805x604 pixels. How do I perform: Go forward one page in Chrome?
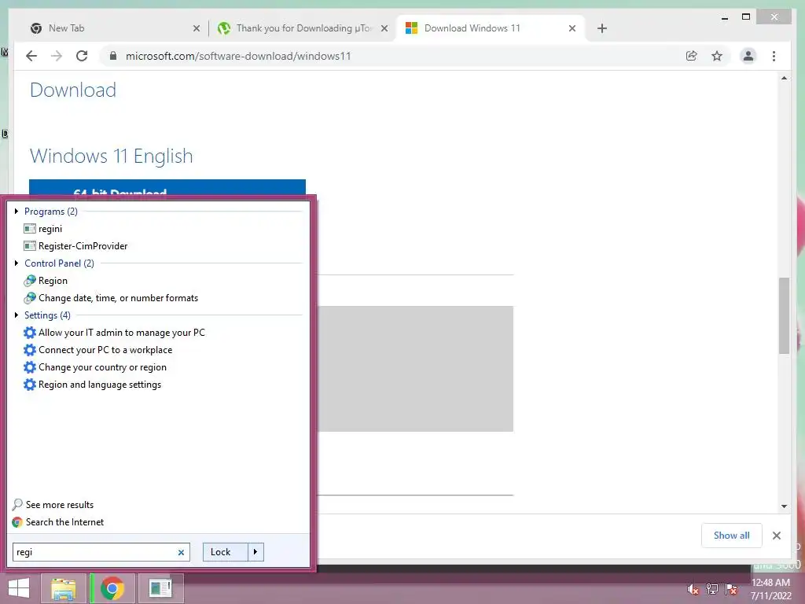(57, 56)
